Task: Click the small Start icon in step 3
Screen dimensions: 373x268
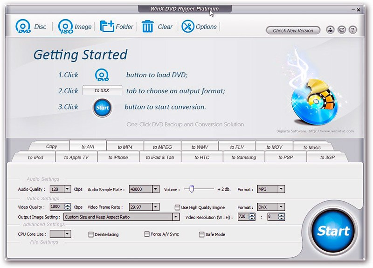Action: (x=102, y=108)
